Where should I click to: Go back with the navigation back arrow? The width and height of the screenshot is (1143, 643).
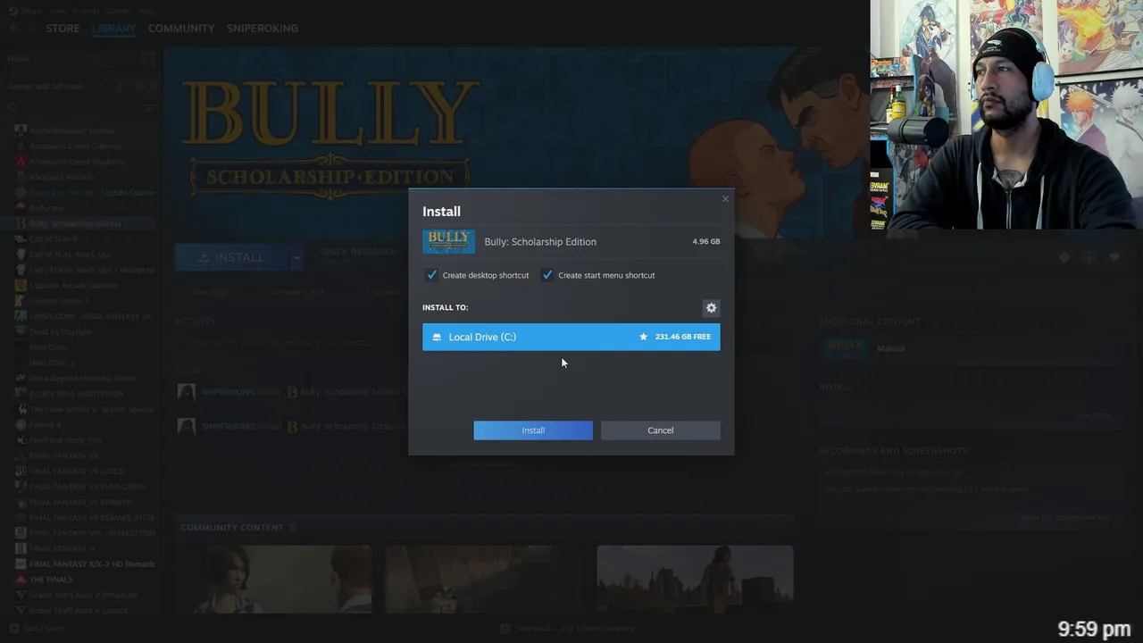13,29
